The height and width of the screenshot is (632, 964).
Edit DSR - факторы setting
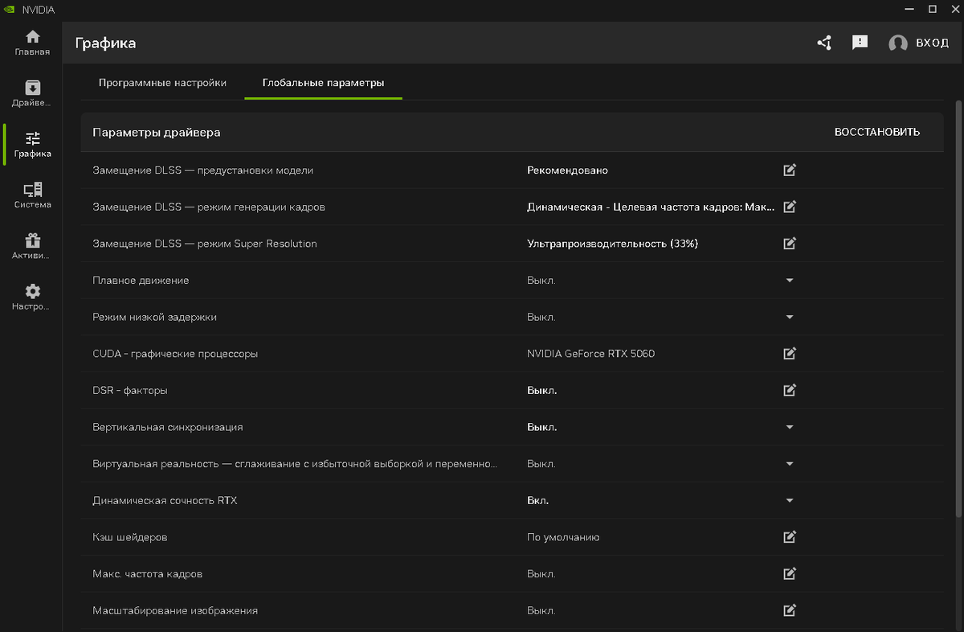[x=790, y=390]
